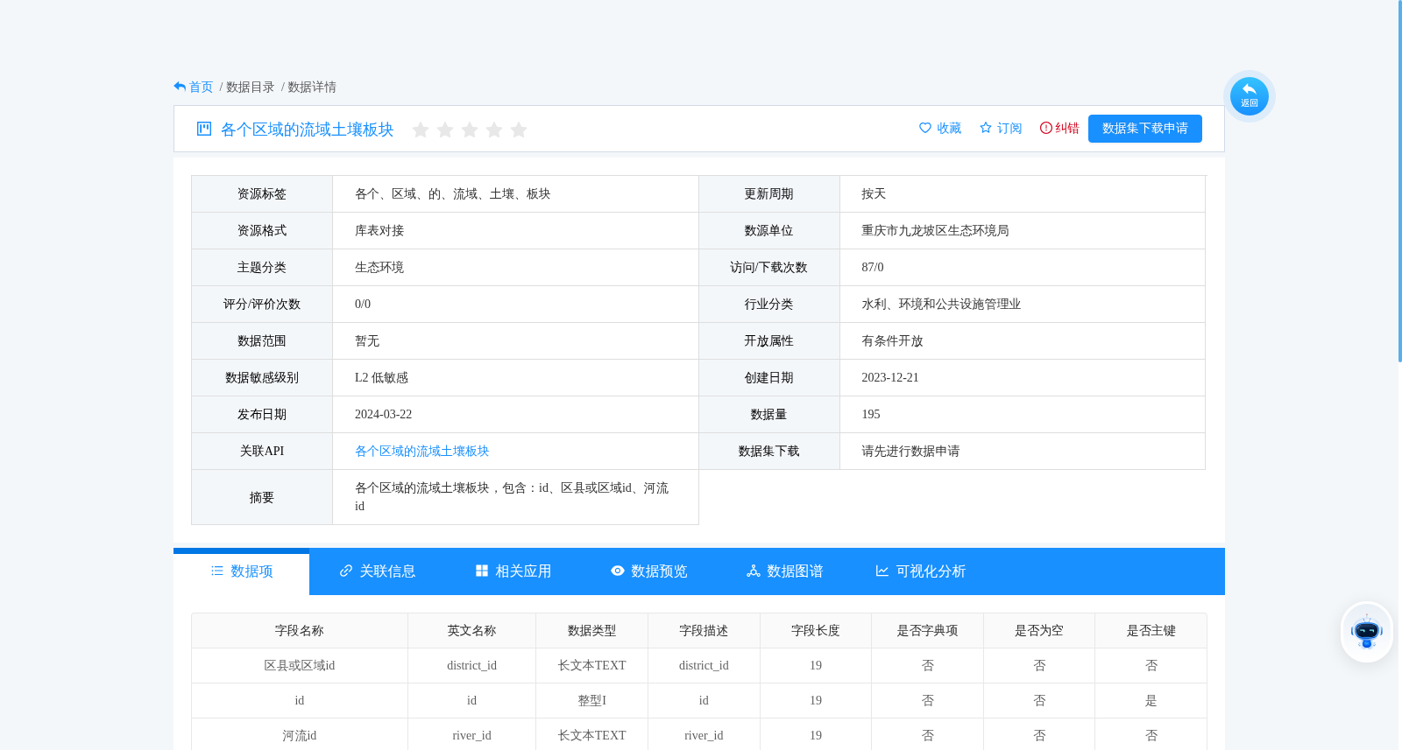Click the 是否为空 column header

point(1039,630)
